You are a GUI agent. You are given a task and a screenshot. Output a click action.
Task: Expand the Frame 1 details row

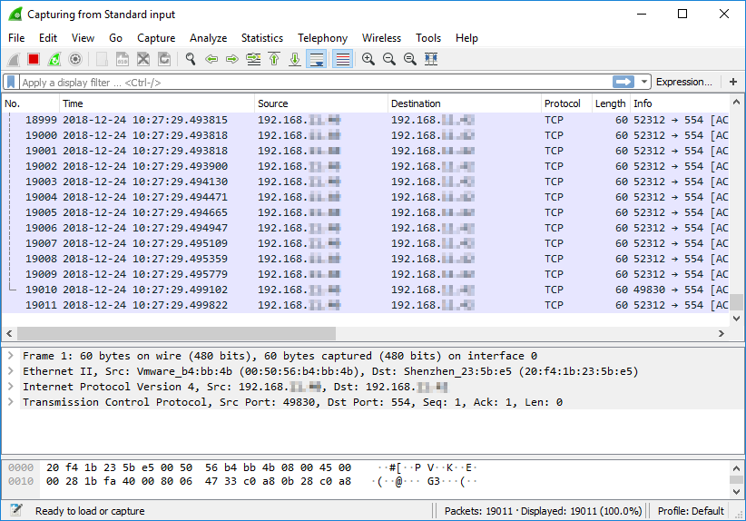tap(11, 356)
